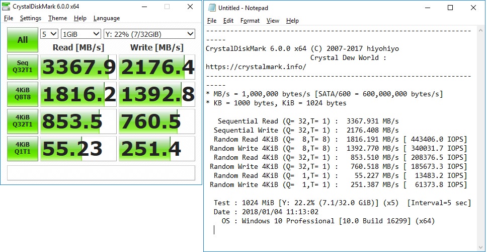This screenshot has width=487, height=252.
Task: Open Notepad Help menu
Action: point(292,21)
